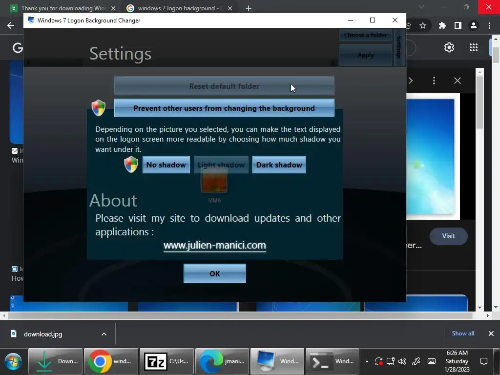Select the No shadow option
The width and height of the screenshot is (500, 375).
[x=166, y=165]
